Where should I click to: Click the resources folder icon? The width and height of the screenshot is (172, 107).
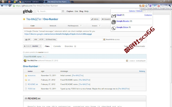coord(26,75)
